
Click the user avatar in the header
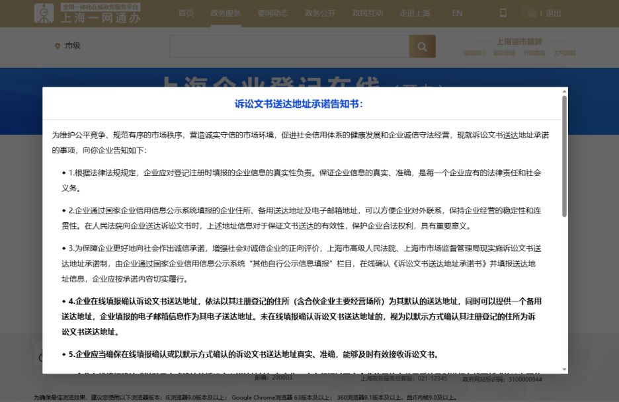529,12
